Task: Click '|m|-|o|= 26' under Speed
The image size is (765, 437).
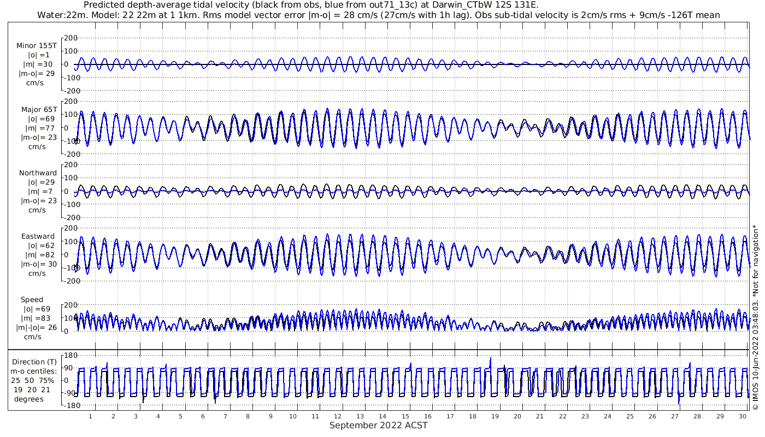Action: (x=37, y=327)
